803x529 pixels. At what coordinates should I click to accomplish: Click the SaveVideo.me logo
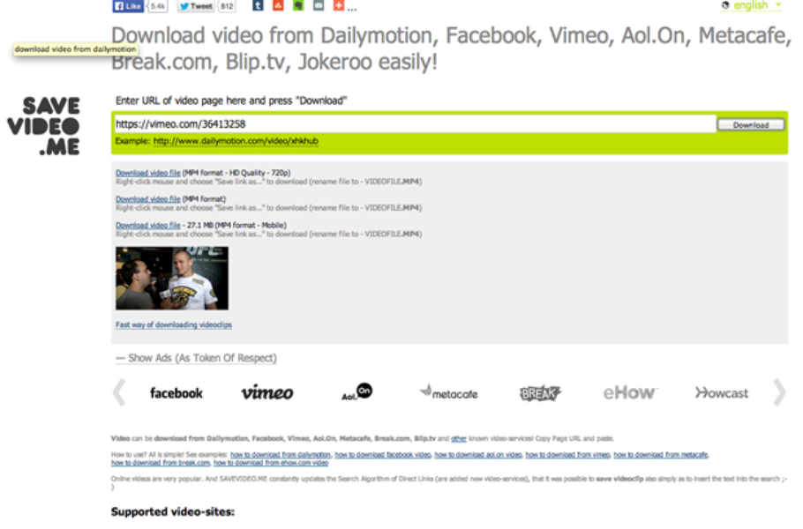tap(44, 125)
